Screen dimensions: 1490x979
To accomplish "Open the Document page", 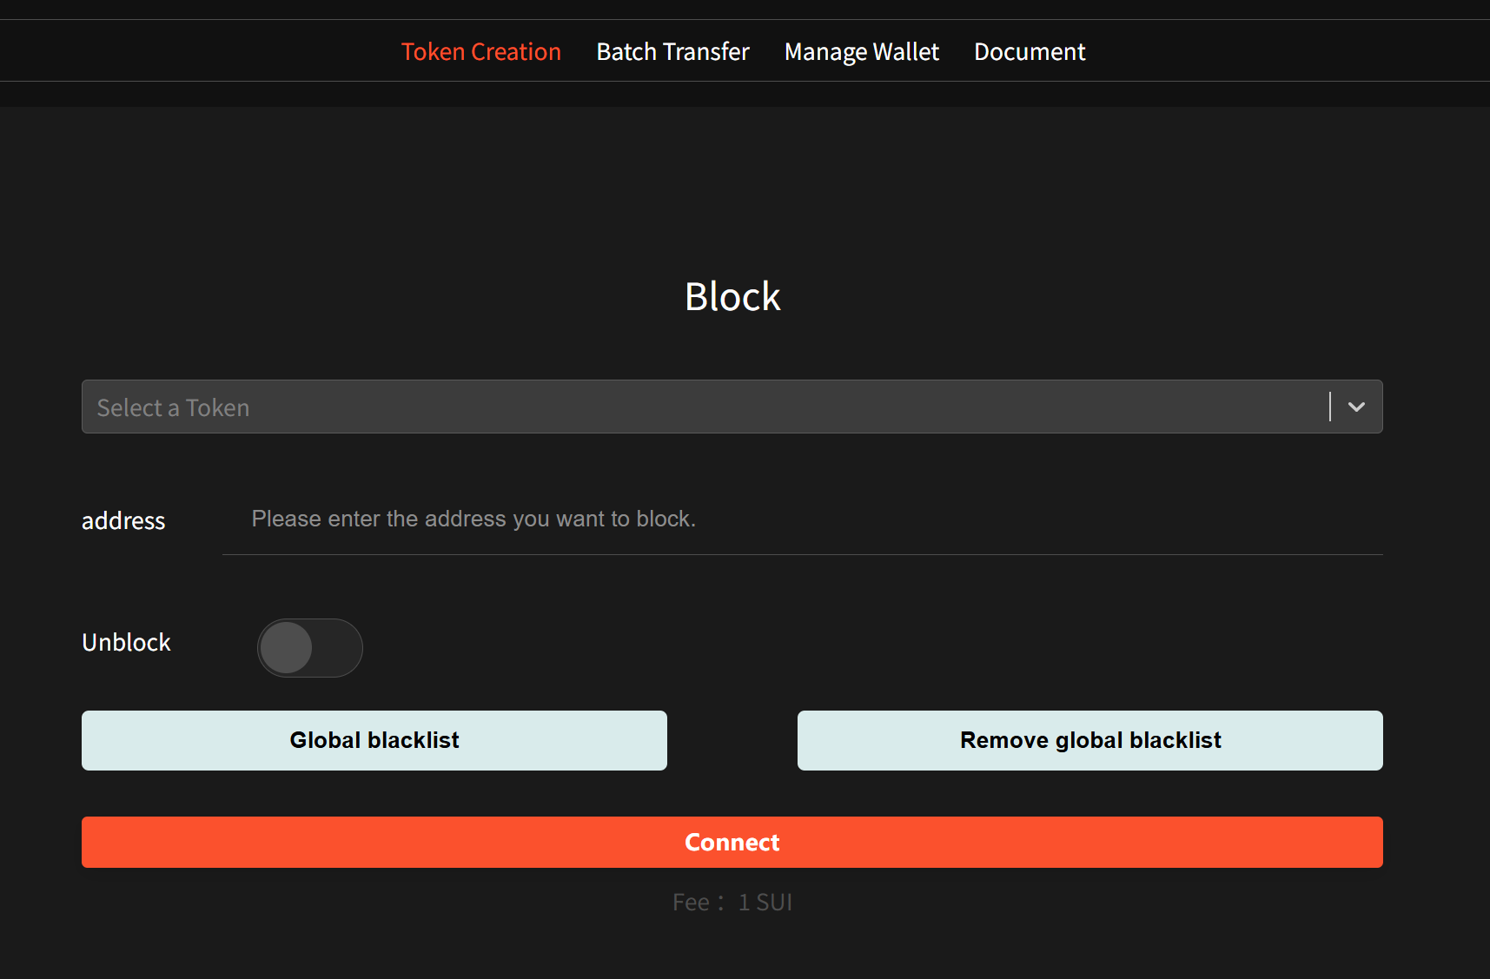I will (x=1030, y=51).
